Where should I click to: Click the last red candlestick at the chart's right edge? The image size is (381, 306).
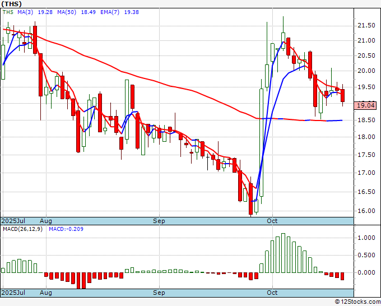[x=342, y=95]
